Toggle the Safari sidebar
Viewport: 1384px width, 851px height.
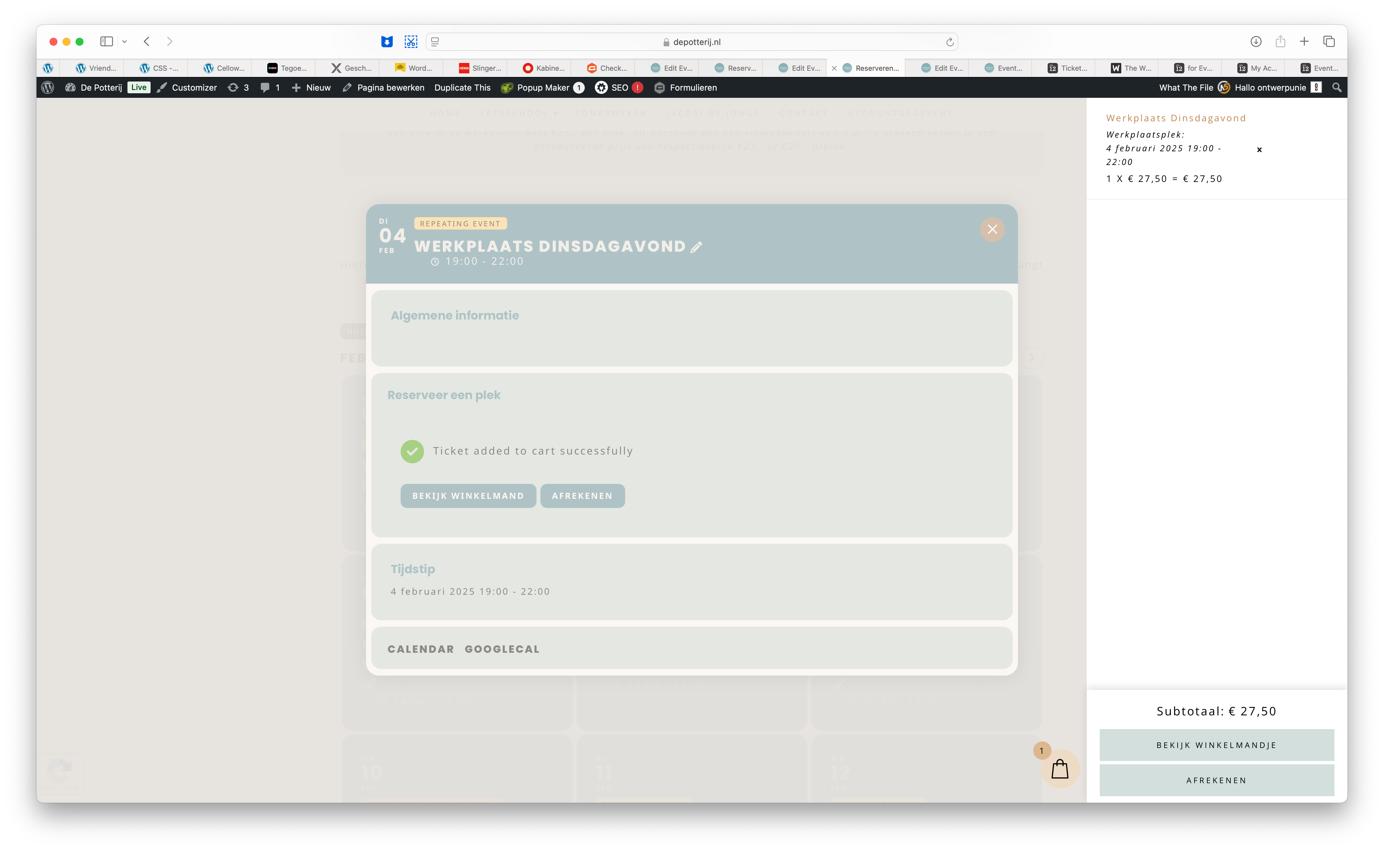click(x=106, y=41)
